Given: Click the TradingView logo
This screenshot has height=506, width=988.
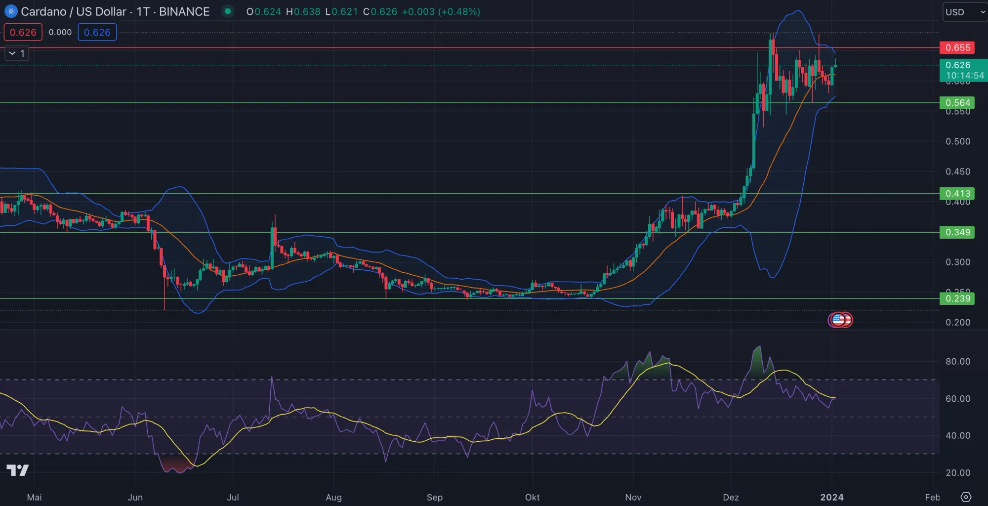Looking at the screenshot, I should click(x=18, y=470).
